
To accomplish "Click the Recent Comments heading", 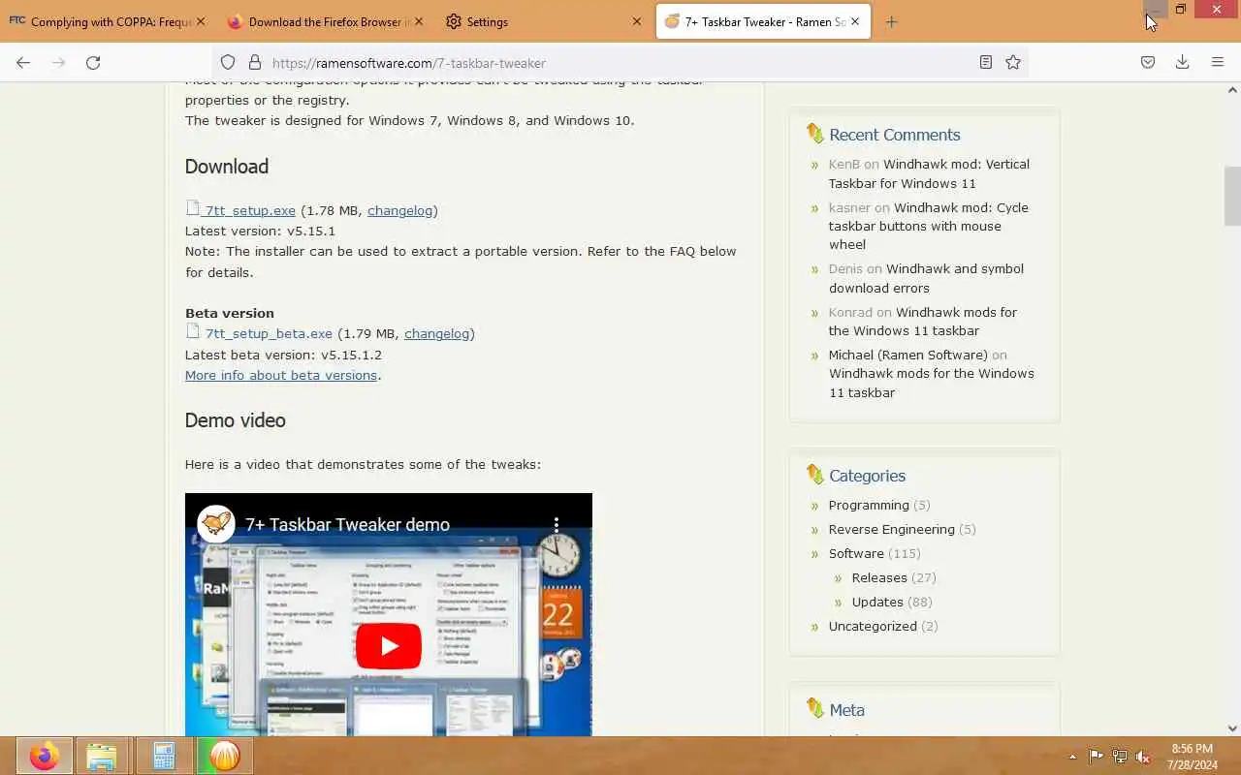I will click(894, 135).
